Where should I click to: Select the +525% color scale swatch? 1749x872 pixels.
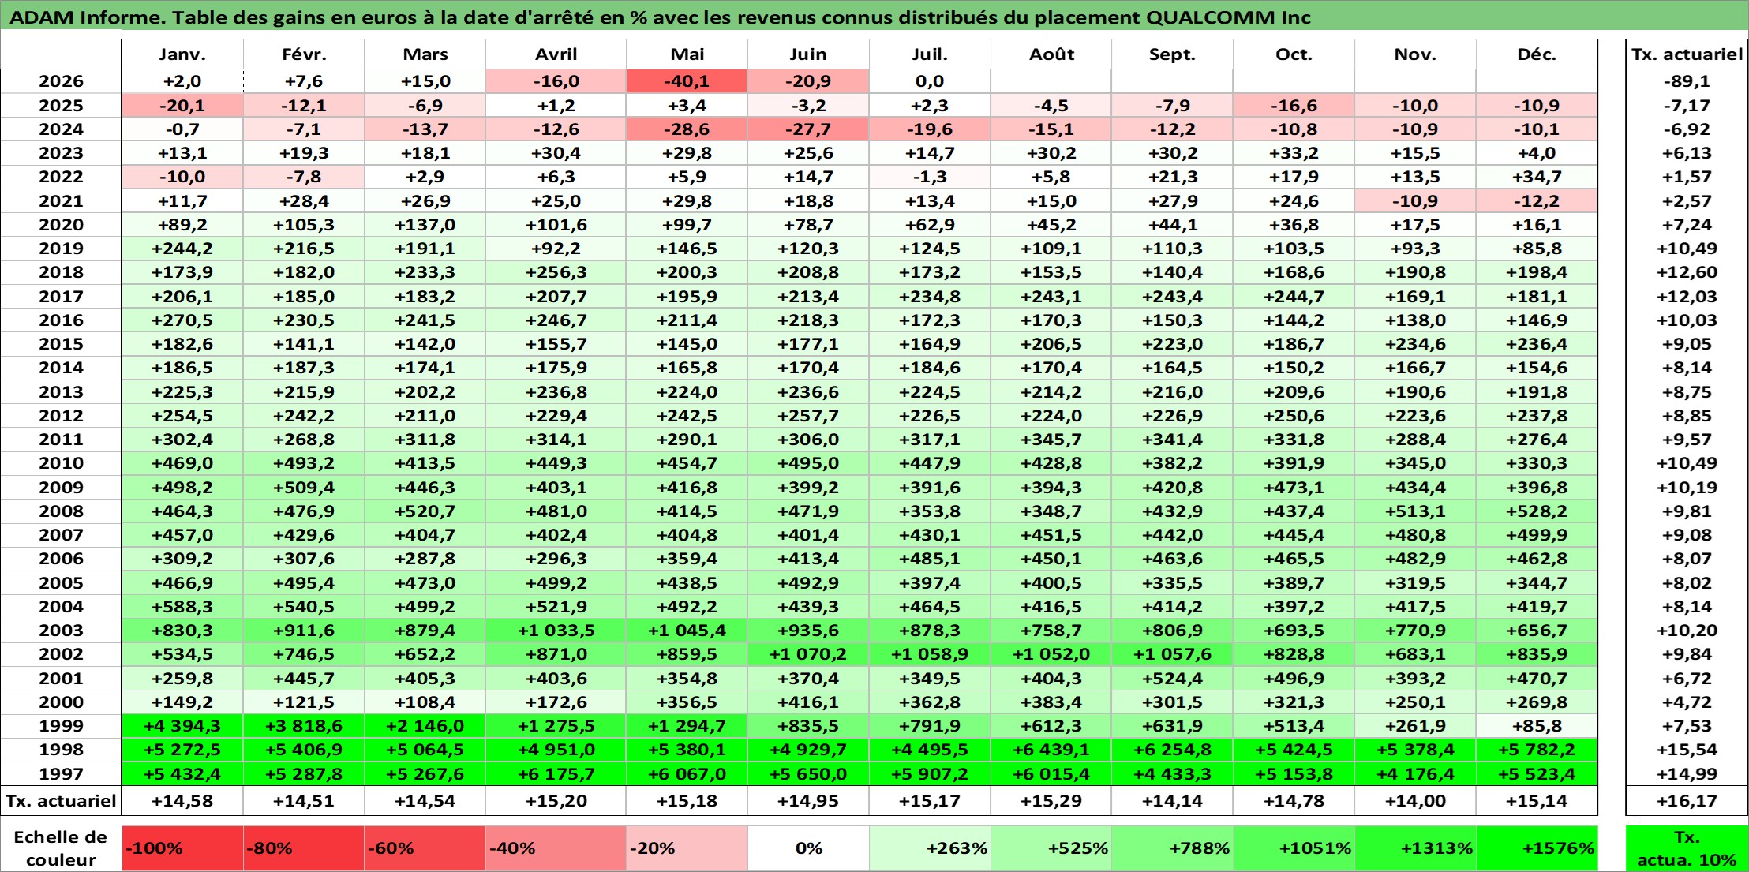(1051, 848)
